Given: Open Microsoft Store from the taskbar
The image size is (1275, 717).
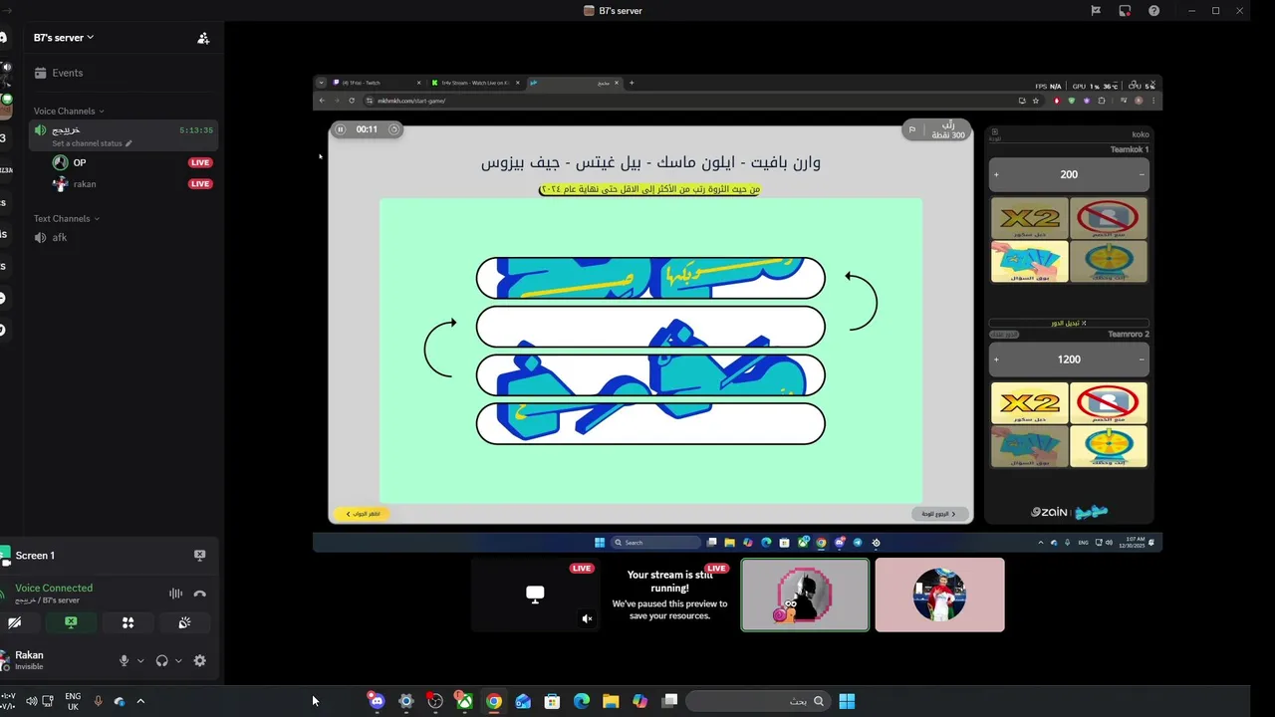Looking at the screenshot, I should tap(552, 701).
